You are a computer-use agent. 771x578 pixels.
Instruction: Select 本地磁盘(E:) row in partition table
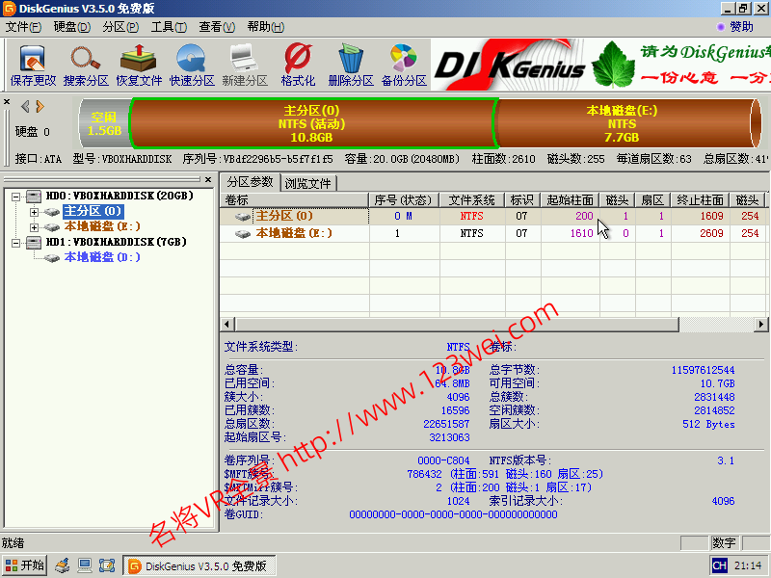pos(294,233)
